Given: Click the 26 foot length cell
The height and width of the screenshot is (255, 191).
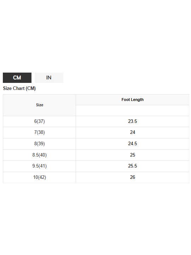Looking at the screenshot, I should point(133,177).
